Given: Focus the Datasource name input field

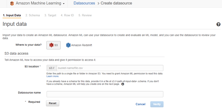Looking at the screenshot, I should (105, 94).
